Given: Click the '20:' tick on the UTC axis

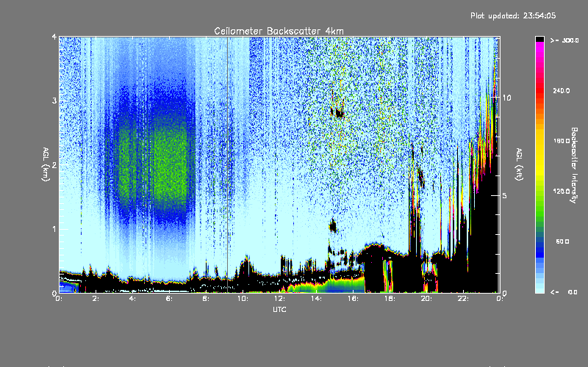Looking at the screenshot, I should pyautogui.click(x=426, y=299).
